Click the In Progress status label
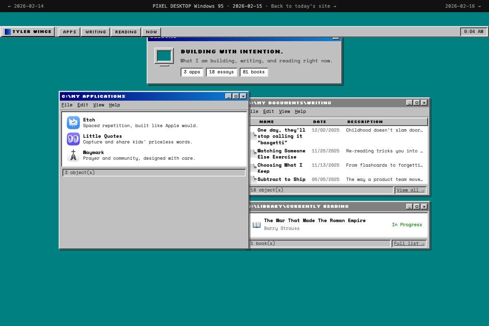Viewport: 489px width, 326px height. point(407,225)
